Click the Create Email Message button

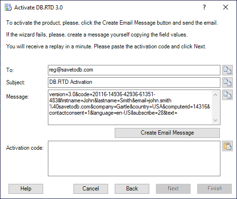tap(167, 133)
